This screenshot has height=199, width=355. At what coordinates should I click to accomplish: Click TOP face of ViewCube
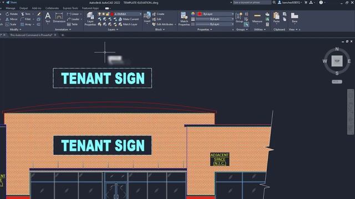point(337,61)
